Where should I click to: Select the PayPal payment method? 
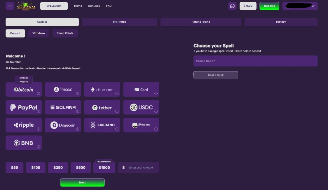[24, 107]
